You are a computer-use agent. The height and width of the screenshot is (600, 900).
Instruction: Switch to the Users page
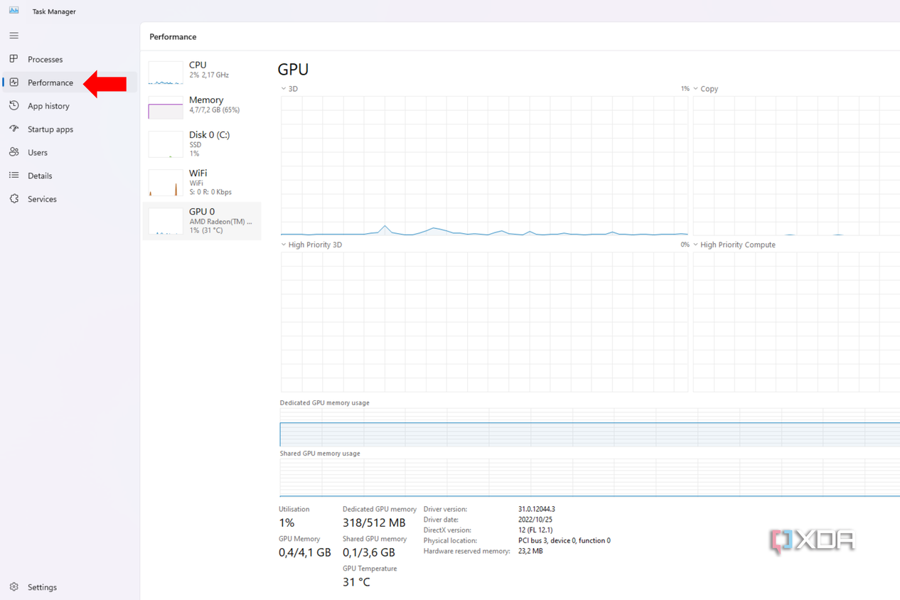(38, 153)
